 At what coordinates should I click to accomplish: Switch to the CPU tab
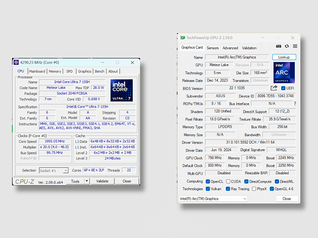21,71
